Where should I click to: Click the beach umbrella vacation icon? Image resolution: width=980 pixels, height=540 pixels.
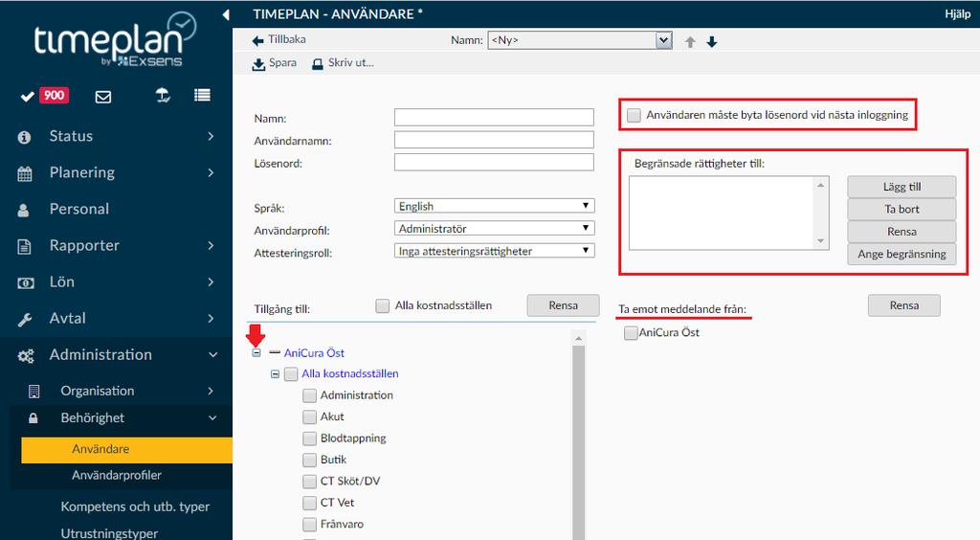[163, 95]
